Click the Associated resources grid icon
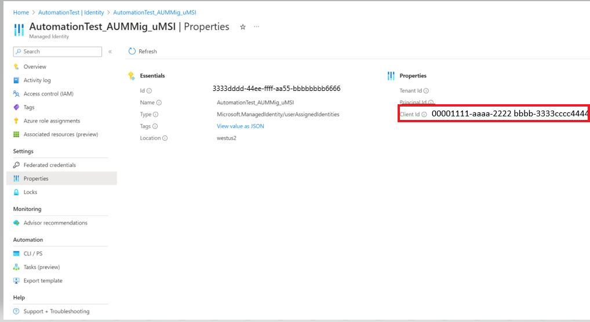Screen dimensions: 590x322 (16, 134)
